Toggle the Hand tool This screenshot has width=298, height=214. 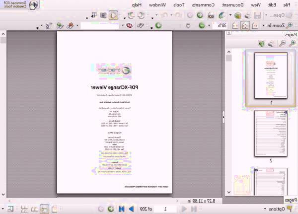pos(113,15)
